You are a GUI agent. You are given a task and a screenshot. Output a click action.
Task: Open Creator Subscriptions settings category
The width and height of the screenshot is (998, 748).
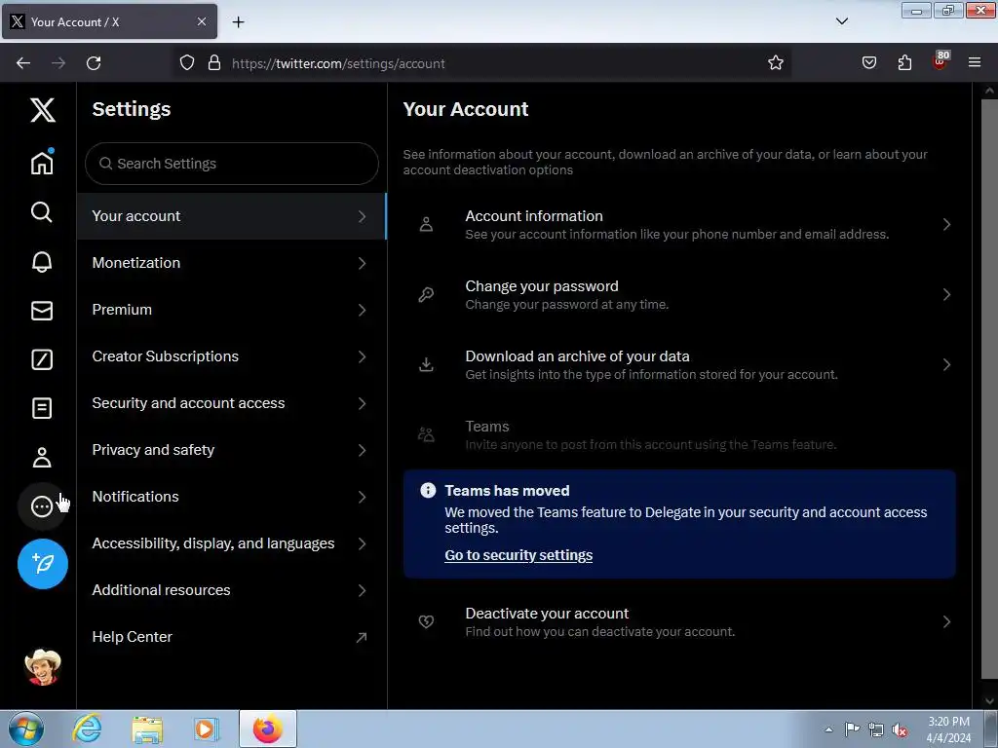pos(231,356)
